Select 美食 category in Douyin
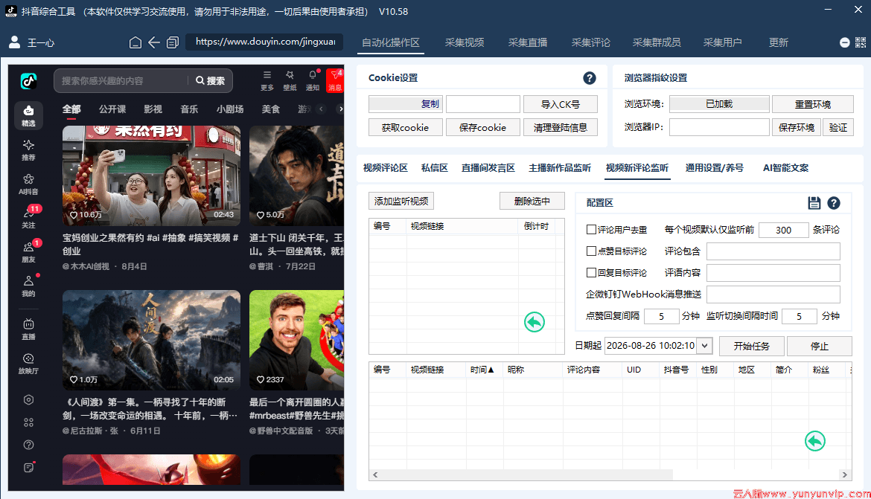Image resolution: width=871 pixels, height=499 pixels. [270, 109]
